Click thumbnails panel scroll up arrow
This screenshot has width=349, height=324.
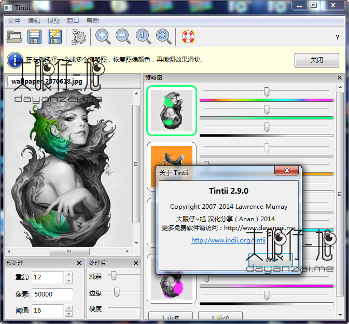(340, 87)
